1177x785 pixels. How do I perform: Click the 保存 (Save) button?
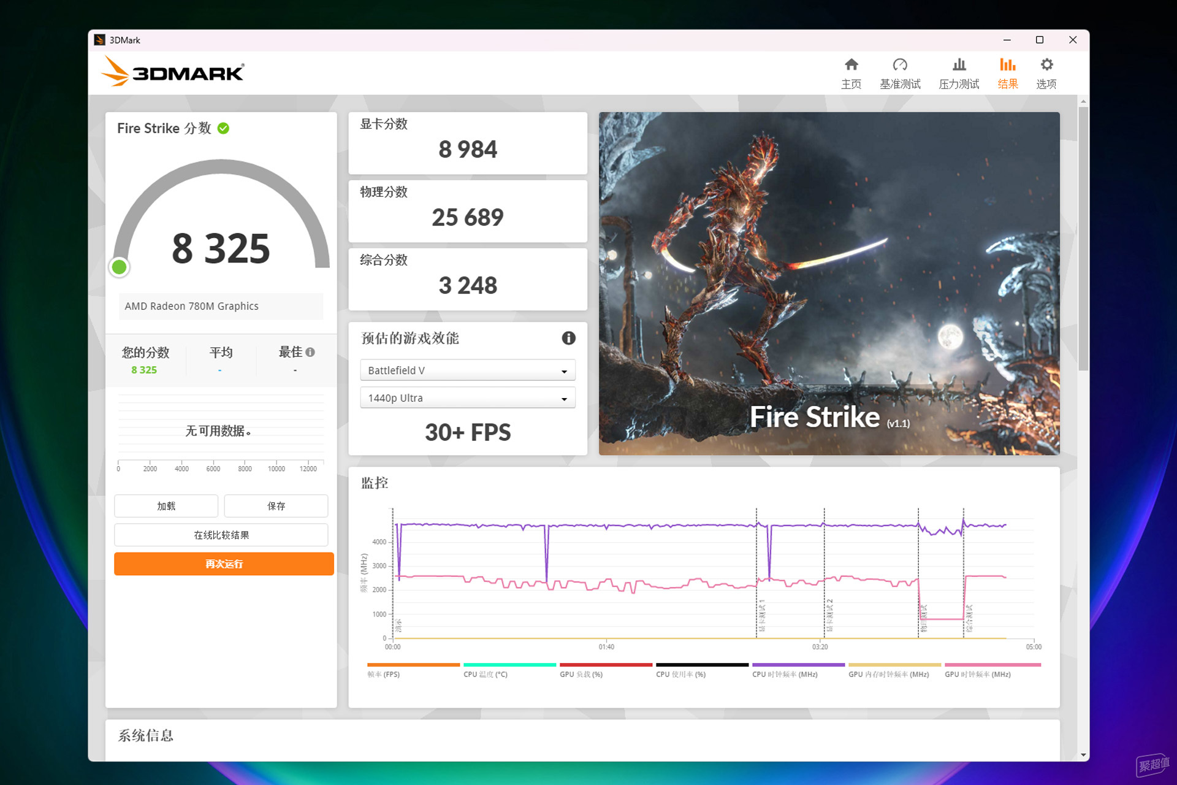tap(276, 506)
